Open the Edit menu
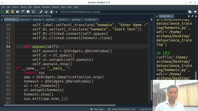The height and width of the screenshot is (111, 198). coord(9,7)
